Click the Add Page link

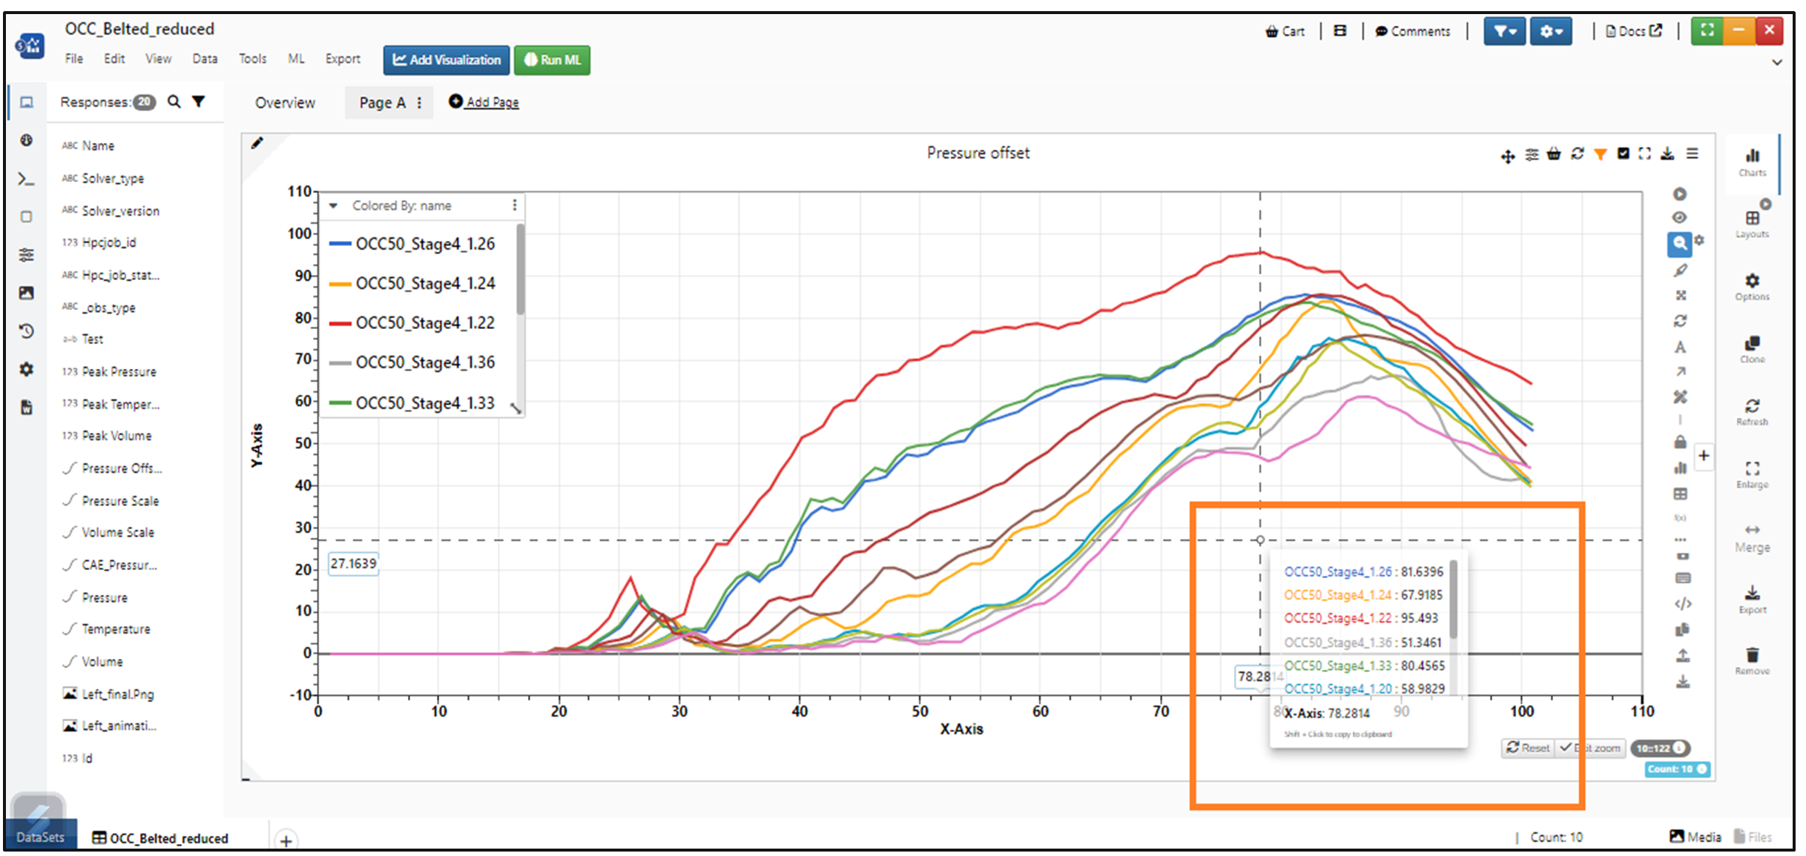coord(492,102)
